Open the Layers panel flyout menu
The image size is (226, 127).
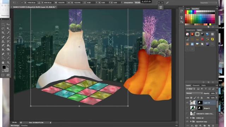216,85
